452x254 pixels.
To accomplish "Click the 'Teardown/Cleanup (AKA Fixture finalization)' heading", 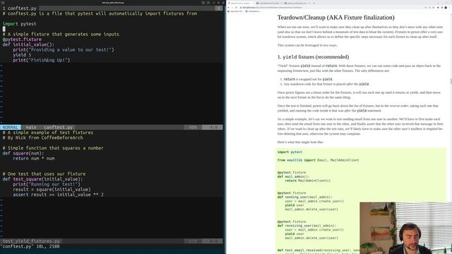I will [336, 18].
